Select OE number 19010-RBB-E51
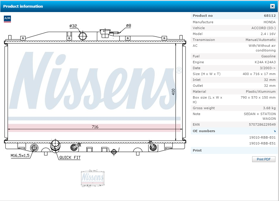This screenshot has height=201, width=279. click(x=262, y=143)
